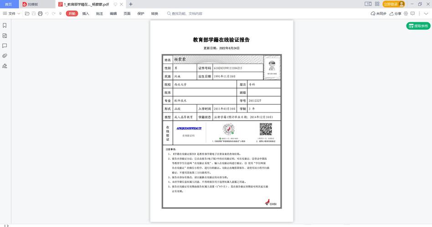Click the student number 20112227 cell
This screenshot has width=432, height=227.
click(x=264, y=101)
